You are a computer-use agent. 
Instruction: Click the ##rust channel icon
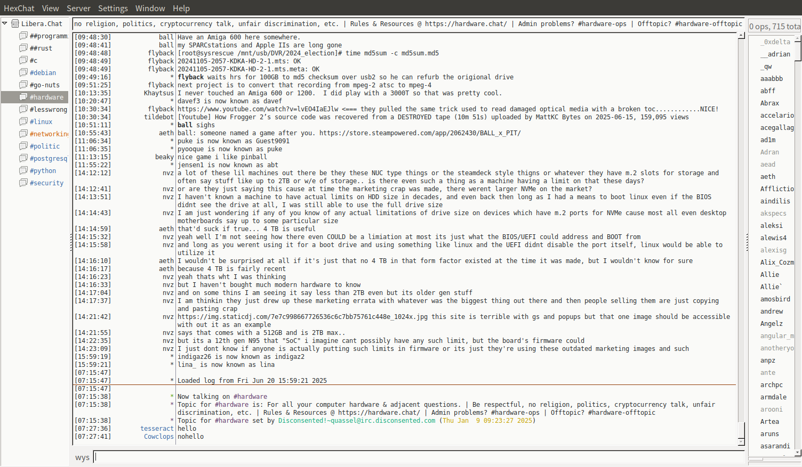pyautogui.click(x=23, y=48)
